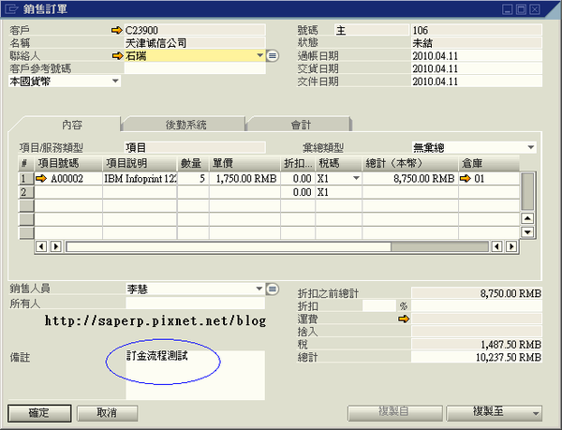This screenshot has width=562, height=430.
Task: Click the link arrow for item A00002
Action: point(41,178)
